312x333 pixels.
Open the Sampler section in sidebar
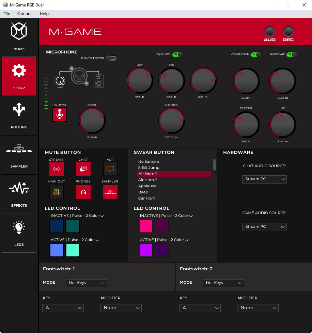pyautogui.click(x=19, y=155)
